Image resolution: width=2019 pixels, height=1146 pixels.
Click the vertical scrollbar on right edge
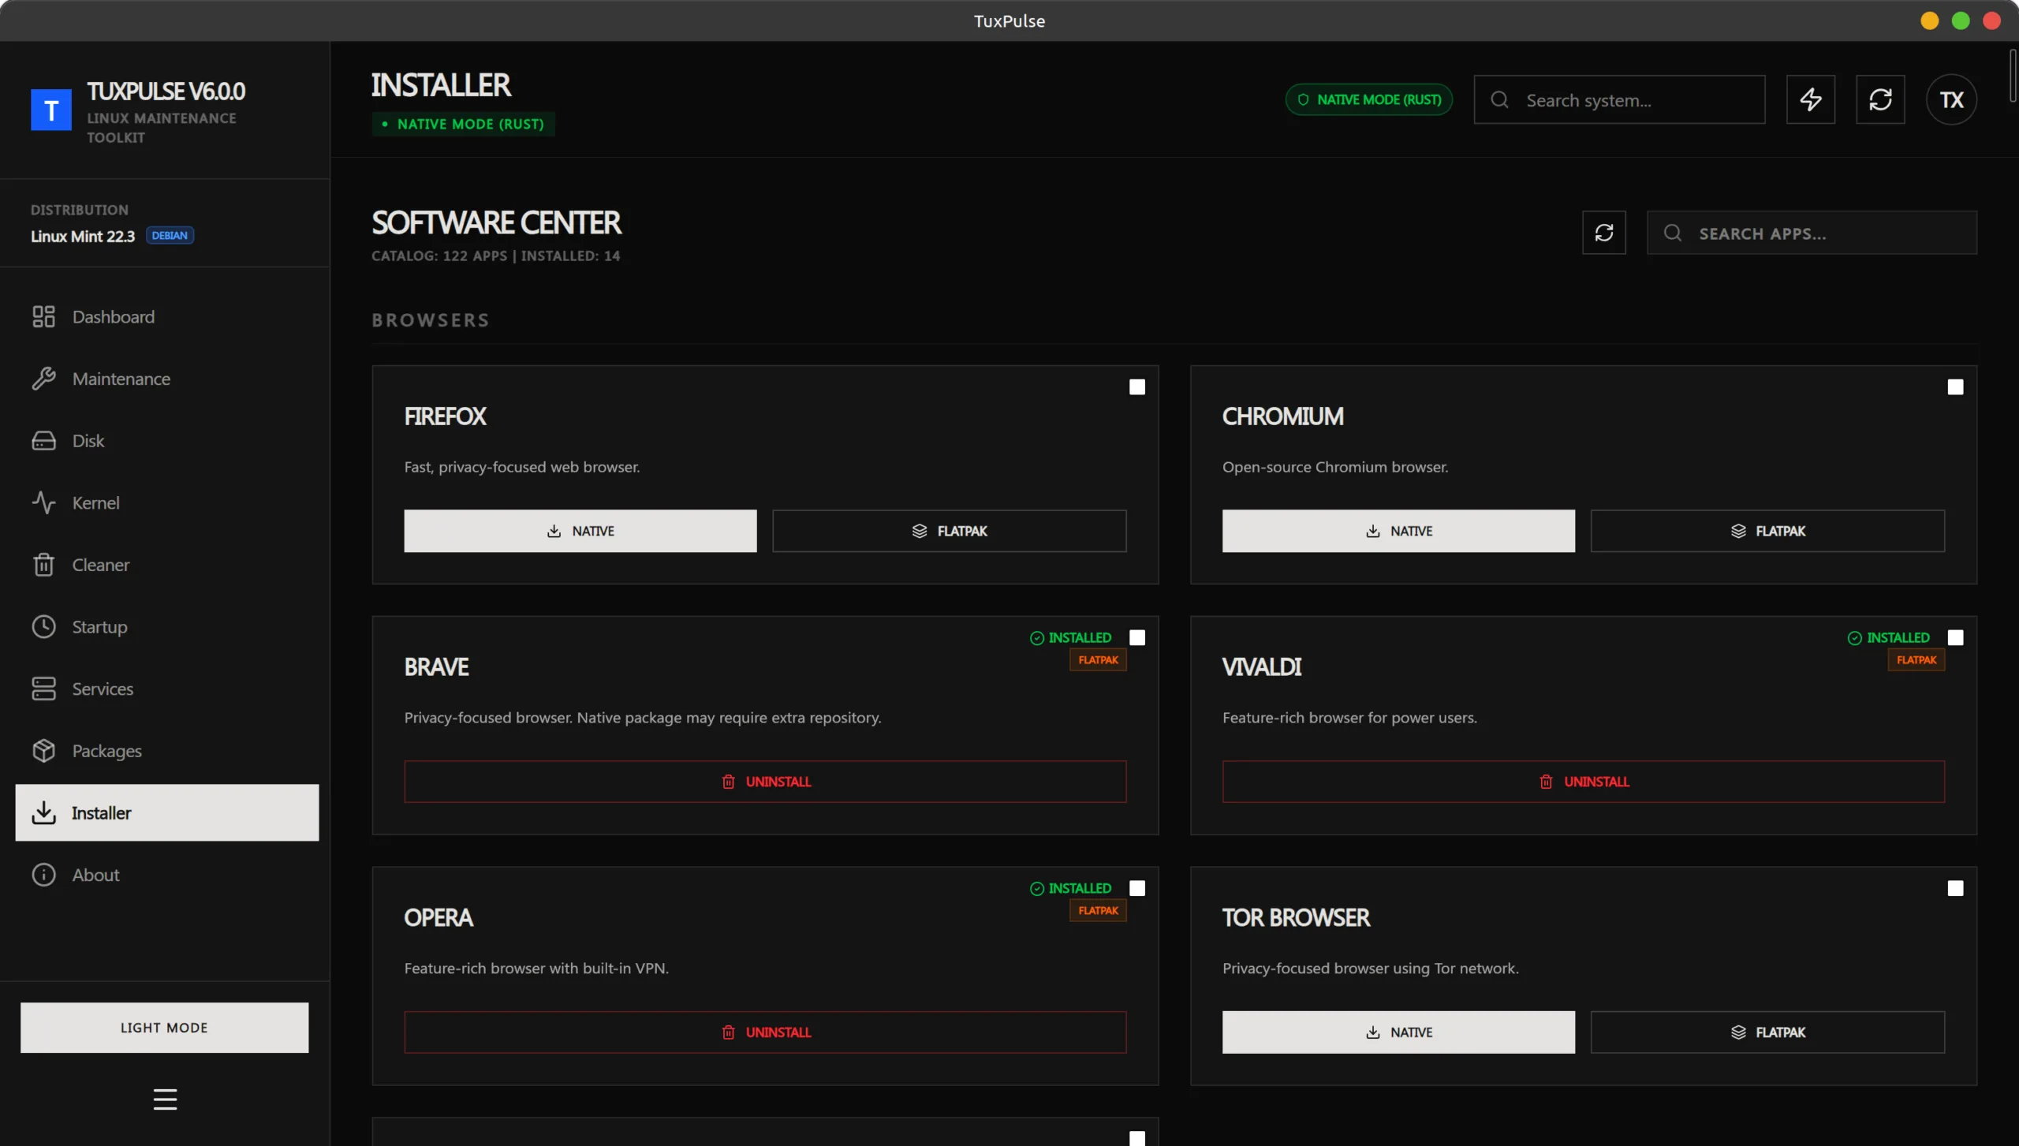click(2013, 75)
